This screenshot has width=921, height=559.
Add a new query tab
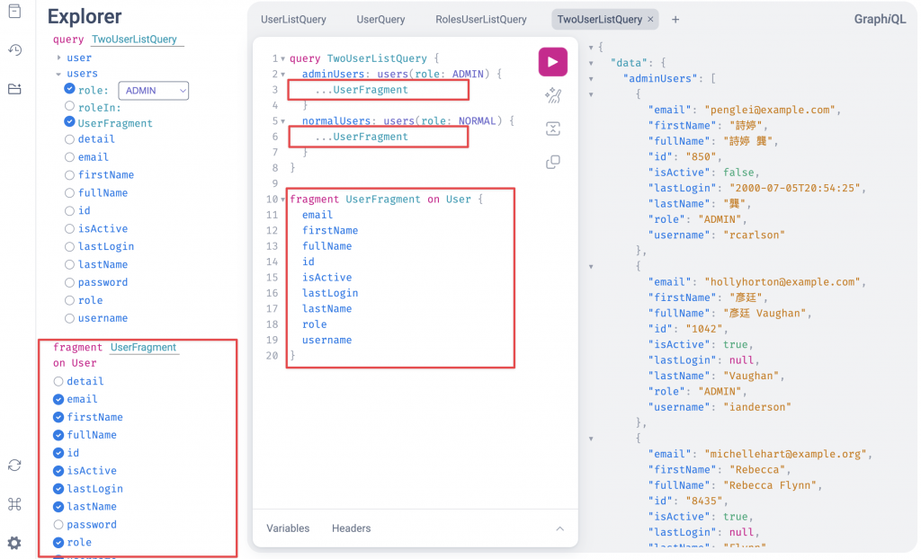[675, 20]
